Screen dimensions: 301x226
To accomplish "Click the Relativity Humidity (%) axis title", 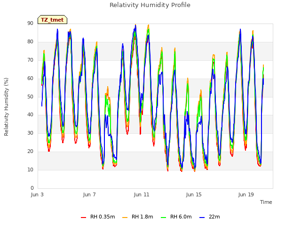I will click(x=6, y=107).
